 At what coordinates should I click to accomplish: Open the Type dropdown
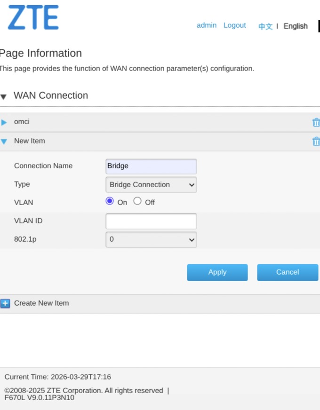(151, 185)
